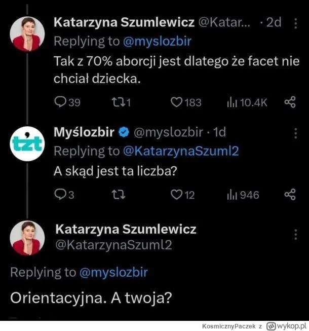
Task: Open more options menu on first tweet
Action: pos(296,23)
